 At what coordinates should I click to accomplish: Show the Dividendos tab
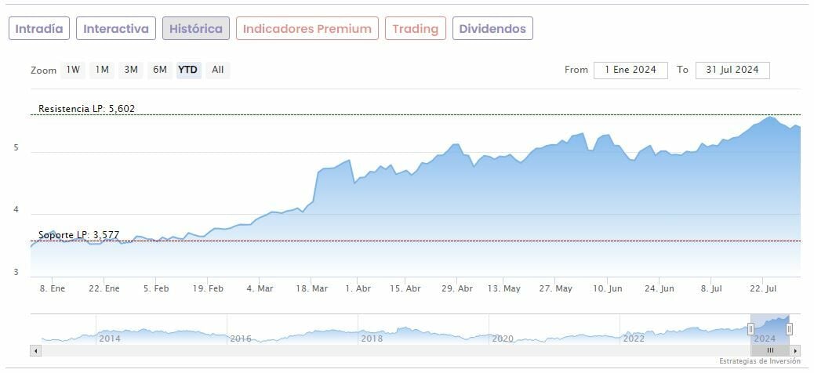pyautogui.click(x=492, y=29)
